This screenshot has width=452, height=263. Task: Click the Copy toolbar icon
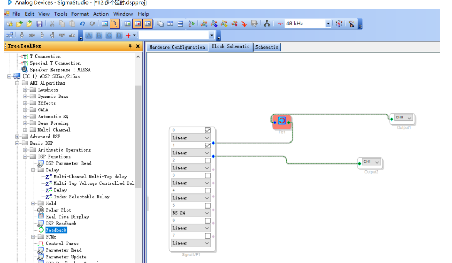pyautogui.click(x=62, y=24)
